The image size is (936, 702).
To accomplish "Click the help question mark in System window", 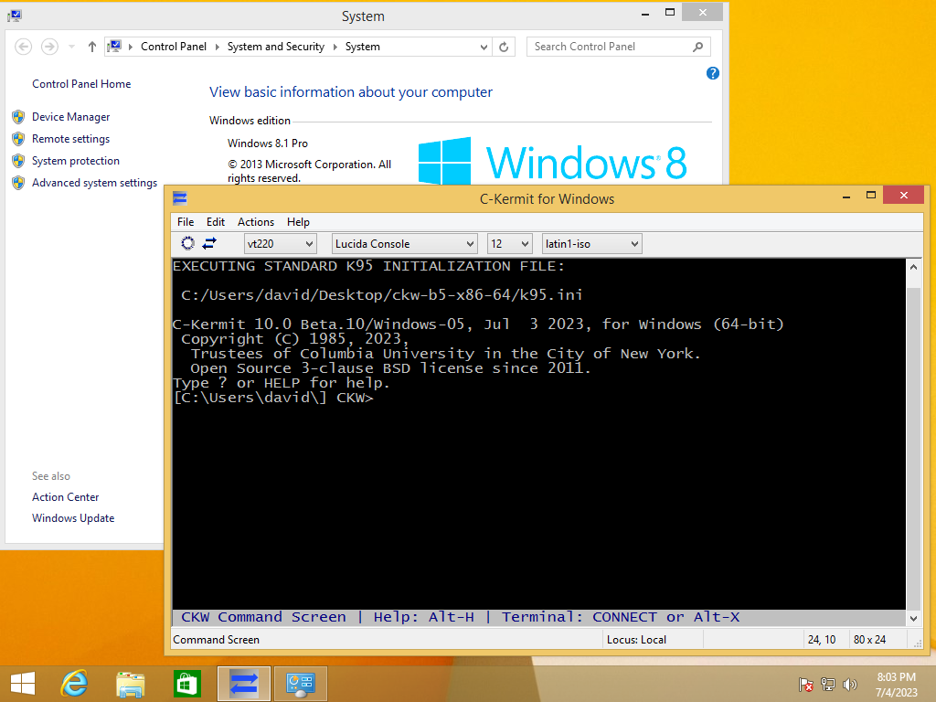I will [712, 73].
